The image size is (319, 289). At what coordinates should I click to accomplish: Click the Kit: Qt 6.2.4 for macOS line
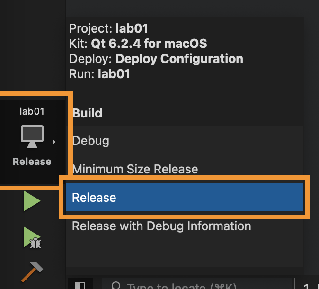(138, 44)
